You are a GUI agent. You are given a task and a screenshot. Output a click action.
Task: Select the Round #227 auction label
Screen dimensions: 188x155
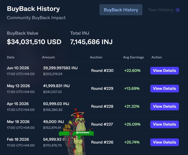pyautogui.click(x=102, y=124)
